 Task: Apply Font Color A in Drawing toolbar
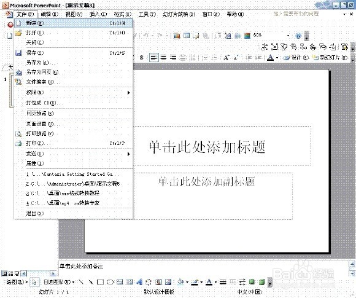(x=209, y=282)
